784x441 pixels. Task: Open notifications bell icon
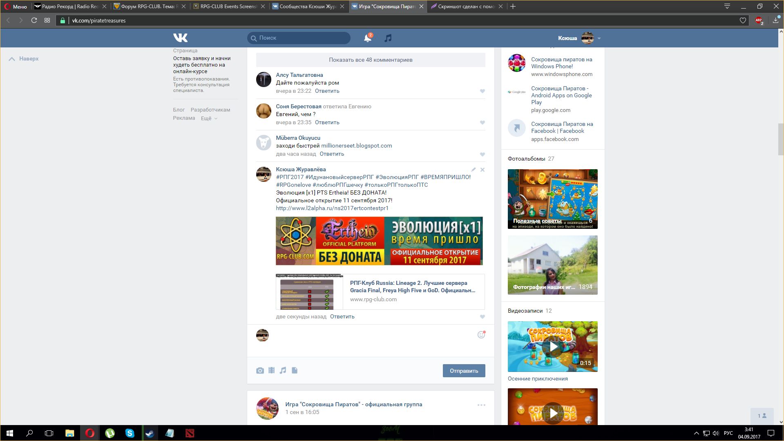pyautogui.click(x=368, y=38)
